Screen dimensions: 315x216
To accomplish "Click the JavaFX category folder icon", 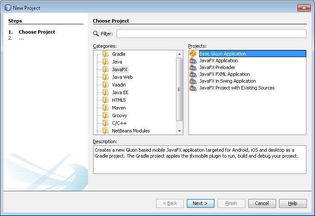I will 106,69.
